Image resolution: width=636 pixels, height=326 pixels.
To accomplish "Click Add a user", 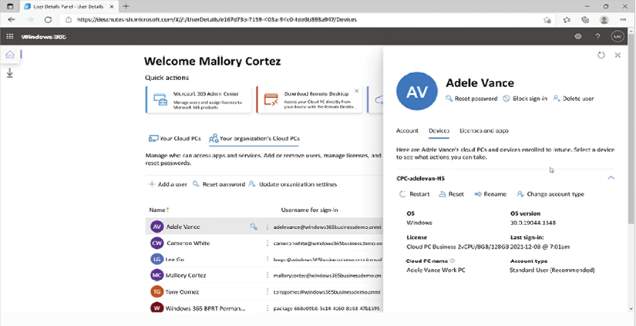I will [167, 184].
